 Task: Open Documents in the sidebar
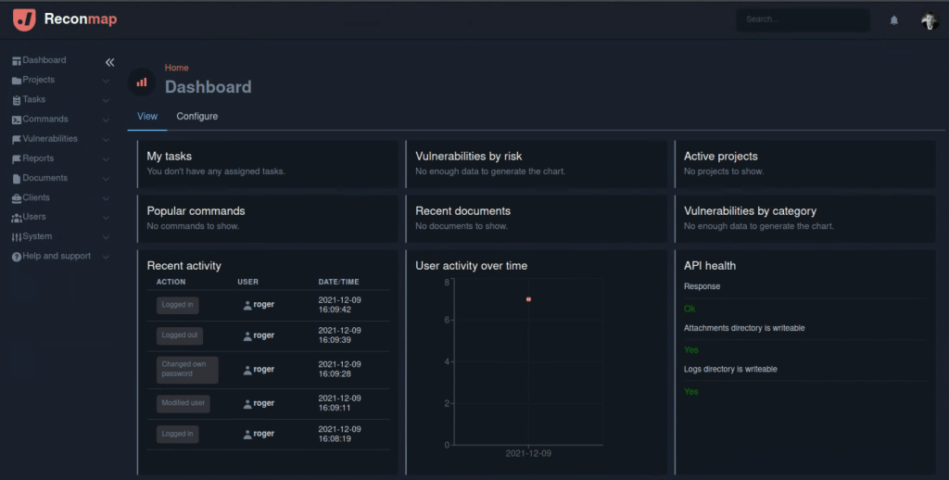point(44,178)
